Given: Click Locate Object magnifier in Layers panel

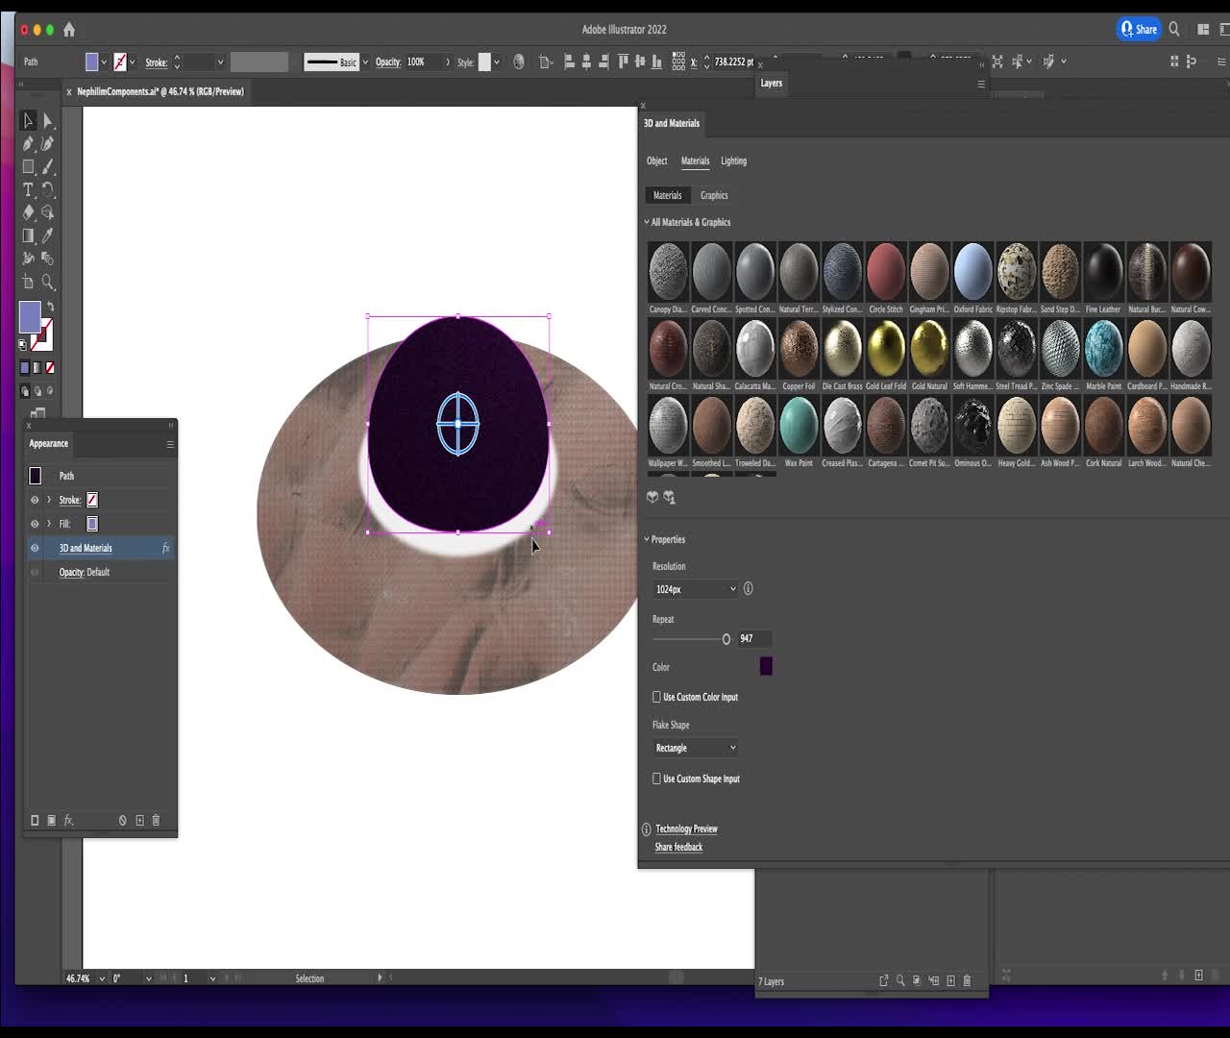Looking at the screenshot, I should click(x=900, y=980).
